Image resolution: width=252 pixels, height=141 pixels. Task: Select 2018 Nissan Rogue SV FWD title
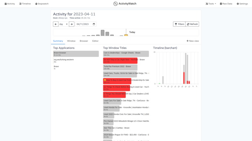126,136
